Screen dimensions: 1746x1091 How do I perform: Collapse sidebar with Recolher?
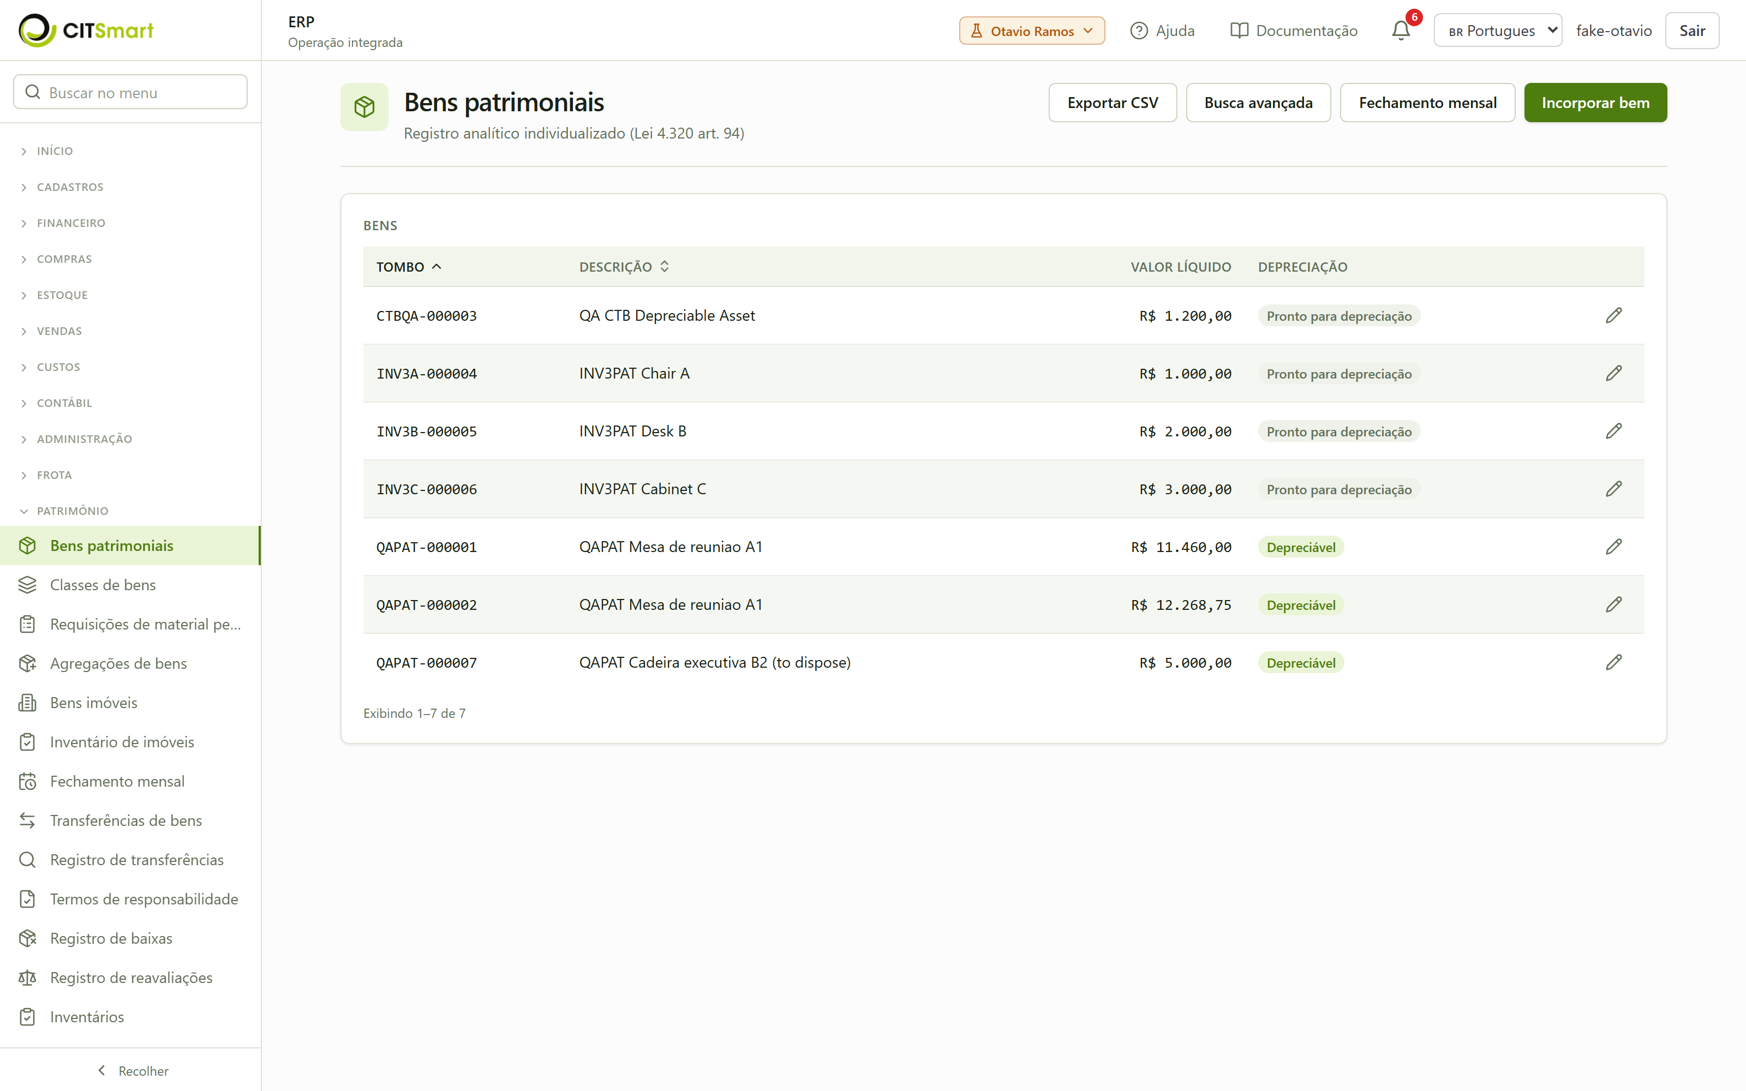click(x=133, y=1071)
